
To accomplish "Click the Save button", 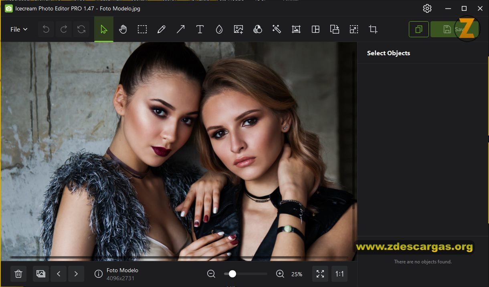I will [x=455, y=29].
